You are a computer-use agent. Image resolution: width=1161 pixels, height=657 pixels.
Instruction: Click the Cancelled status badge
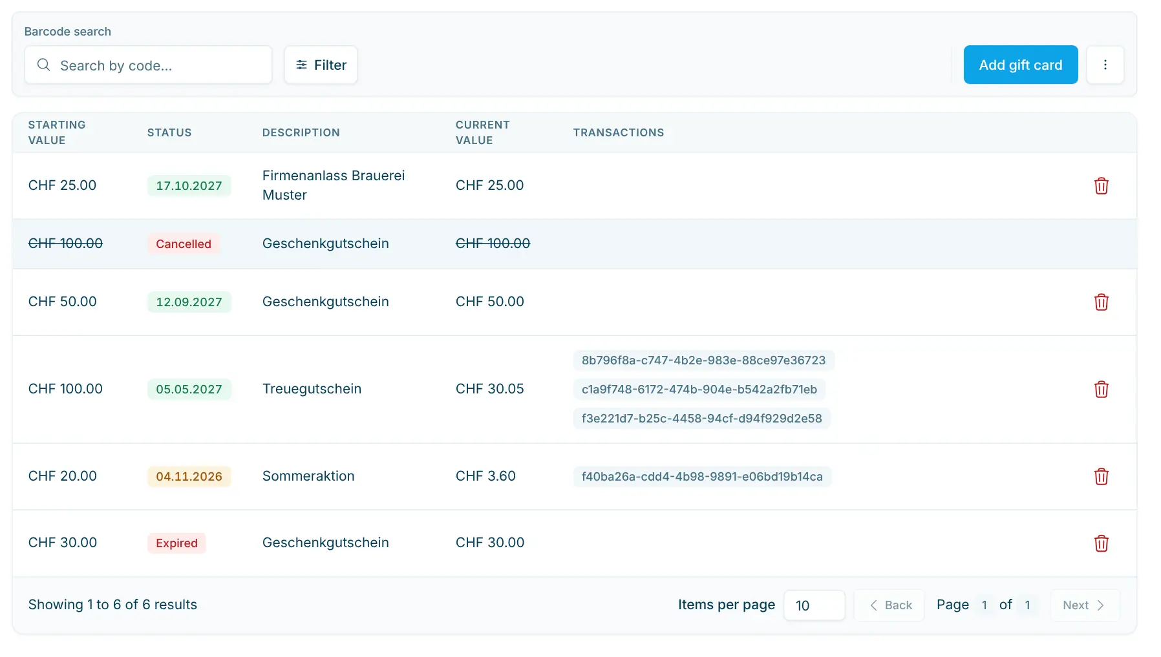pyautogui.click(x=184, y=244)
